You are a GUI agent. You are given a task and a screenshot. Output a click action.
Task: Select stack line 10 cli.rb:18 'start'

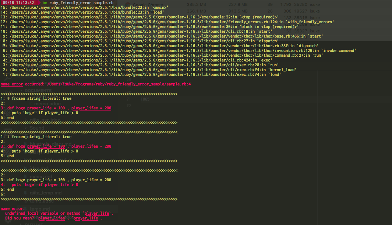(x=136, y=31)
